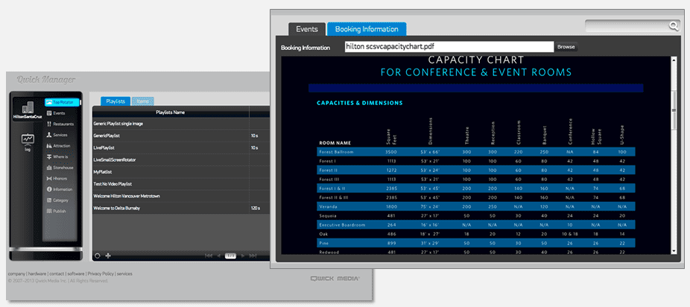Open the log chart icon in sidebar
The image size is (690, 307).
(x=28, y=142)
